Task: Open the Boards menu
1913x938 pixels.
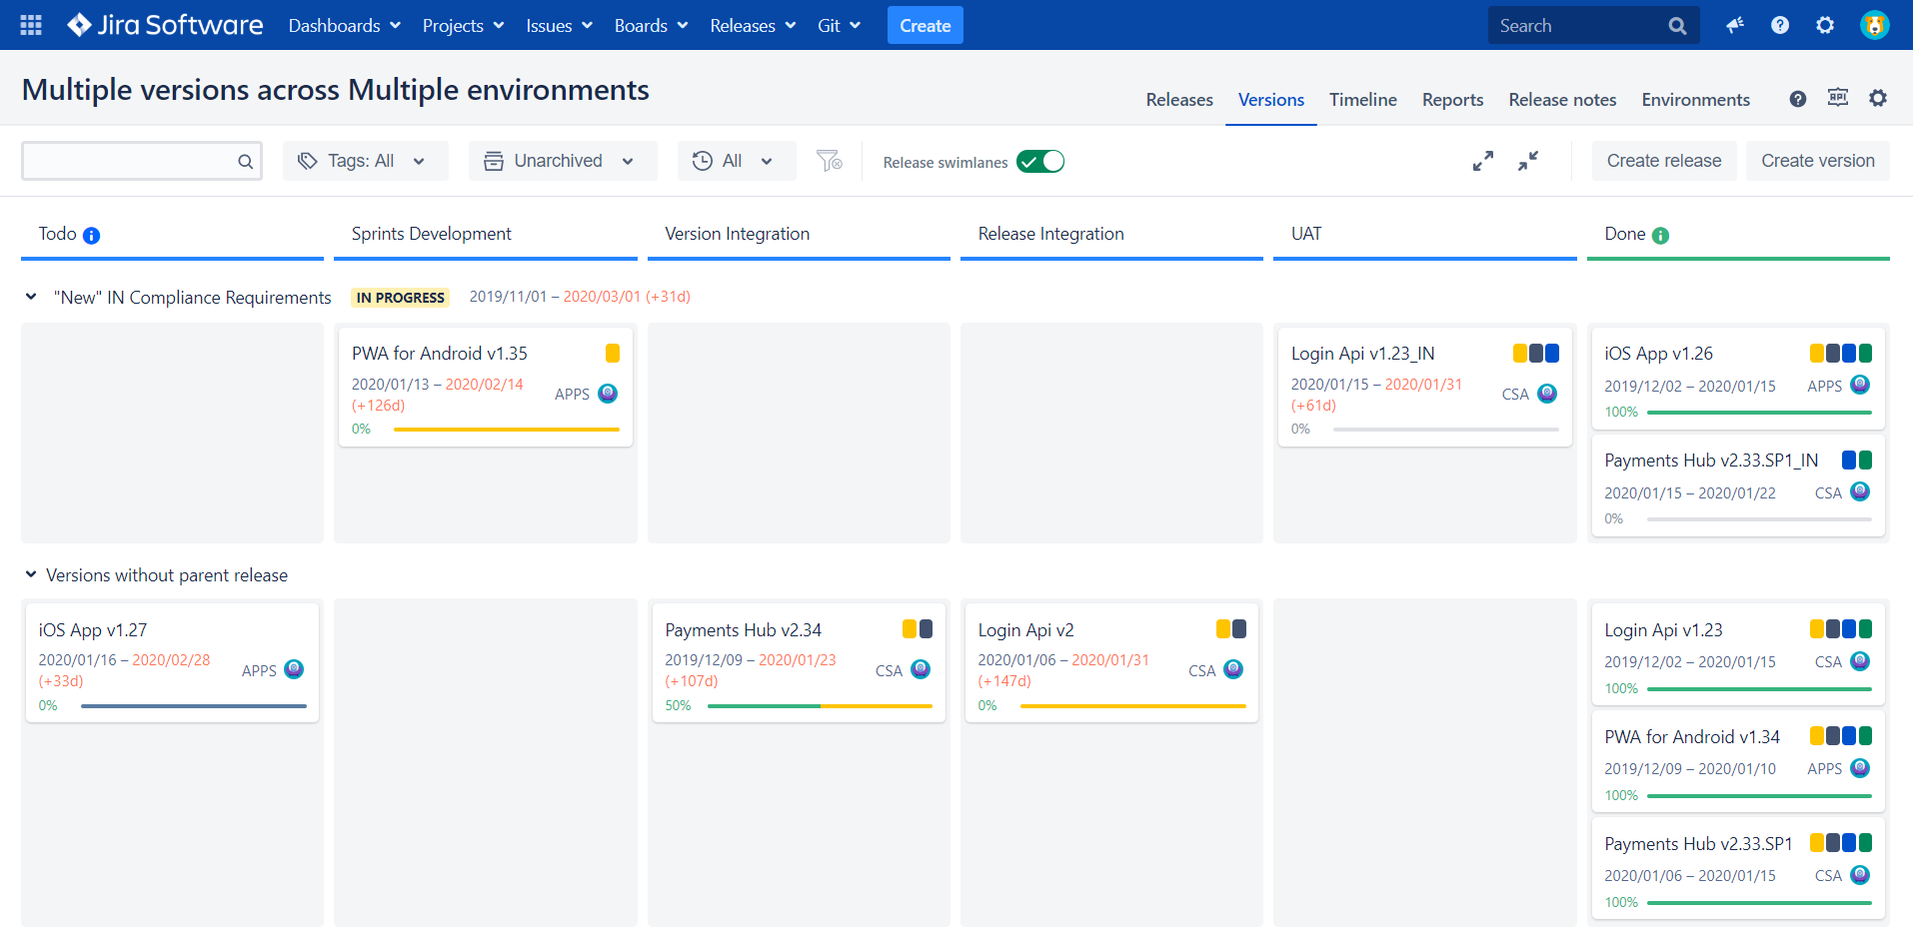Action: coord(651,25)
